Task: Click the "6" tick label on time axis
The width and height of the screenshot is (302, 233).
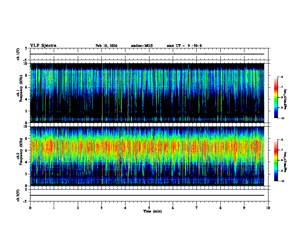Action: point(173,208)
